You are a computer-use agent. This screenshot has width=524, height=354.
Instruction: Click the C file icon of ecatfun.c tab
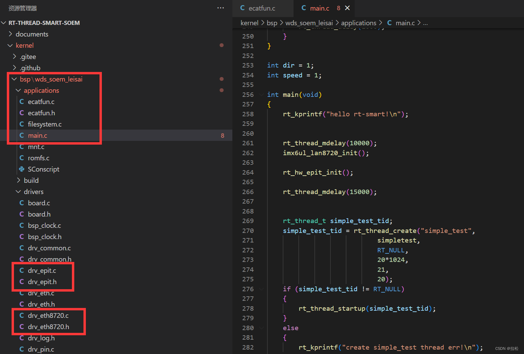tap(242, 8)
